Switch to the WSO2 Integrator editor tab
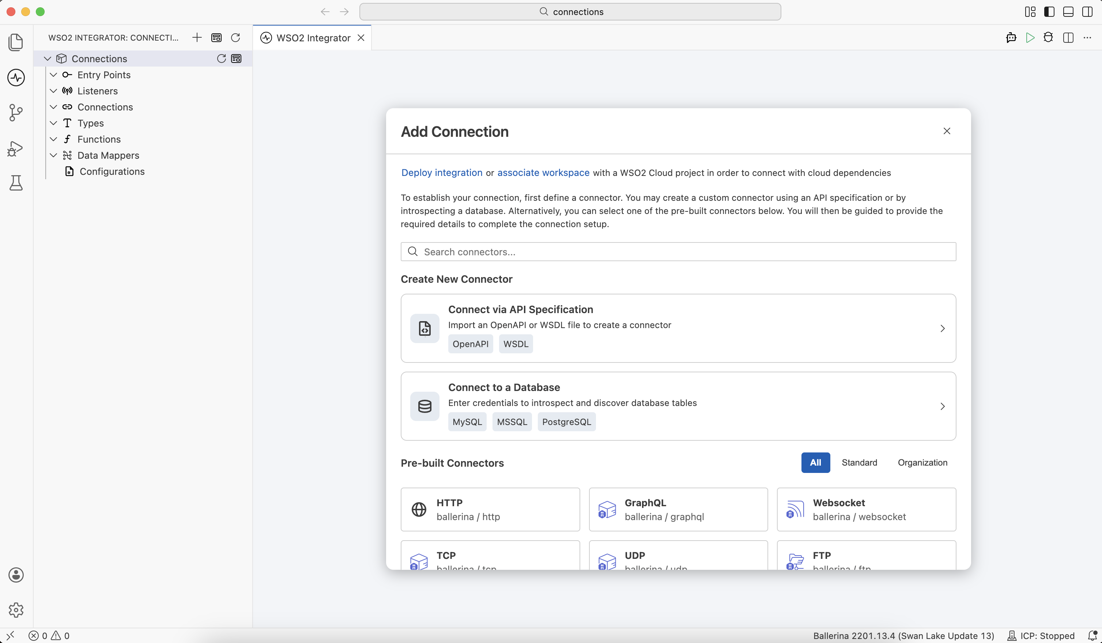This screenshot has height=643, width=1102. [x=313, y=38]
